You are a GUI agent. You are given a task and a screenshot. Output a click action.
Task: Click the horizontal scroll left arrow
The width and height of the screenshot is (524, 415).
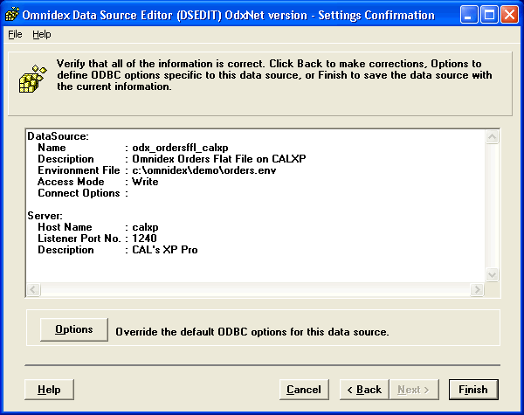33,289
